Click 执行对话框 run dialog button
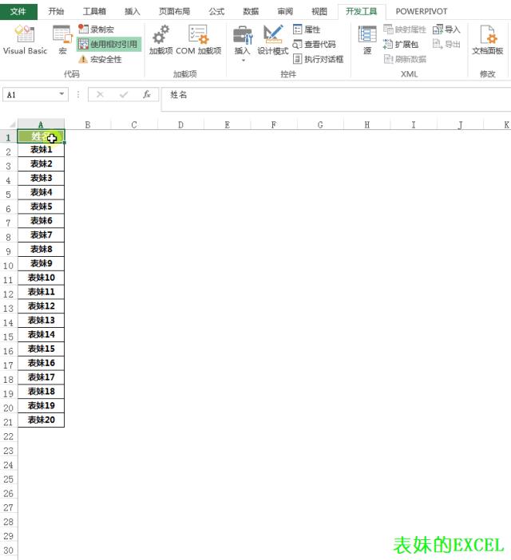The width and height of the screenshot is (511, 560). click(x=318, y=59)
